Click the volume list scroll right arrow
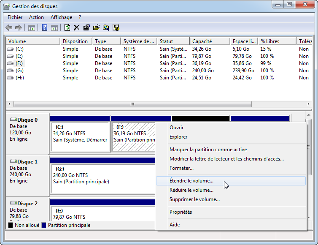Screen dimensions: 318x245 308,104
